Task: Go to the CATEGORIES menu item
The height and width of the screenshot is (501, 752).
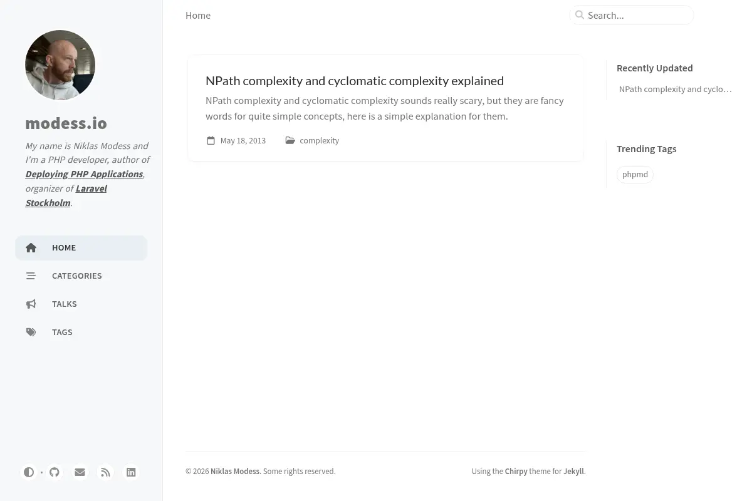Action: (81, 276)
